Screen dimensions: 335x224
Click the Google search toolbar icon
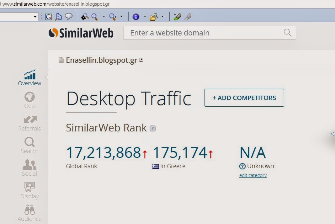[49, 17]
